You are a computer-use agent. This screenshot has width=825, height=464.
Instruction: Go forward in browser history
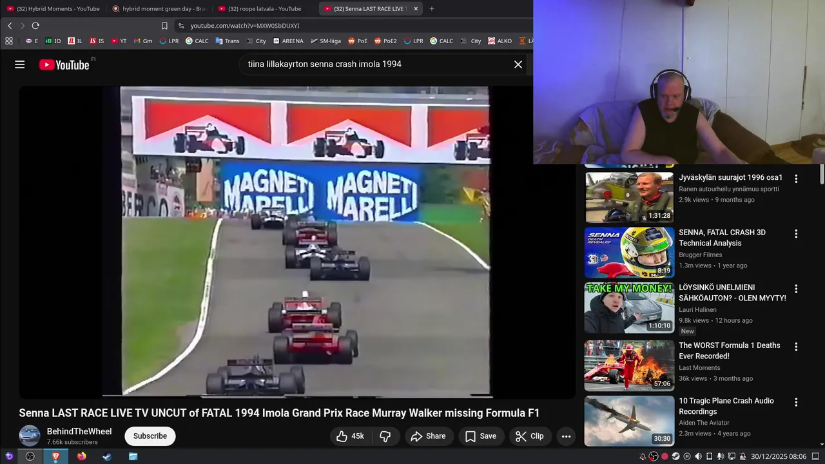(x=22, y=26)
